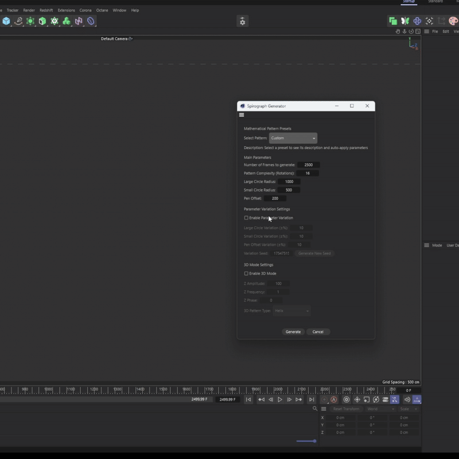Toggle the position keyframe diamond icon

pos(357,399)
